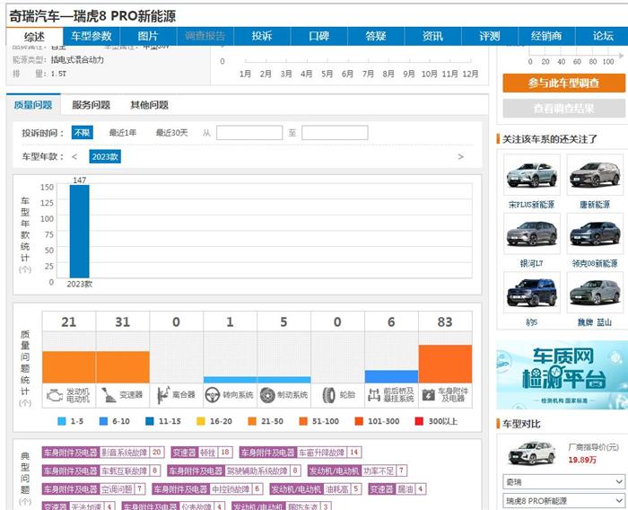Image resolution: width=628 pixels, height=510 pixels.
Task: Open the 车型参数 tab
Action: 92,36
